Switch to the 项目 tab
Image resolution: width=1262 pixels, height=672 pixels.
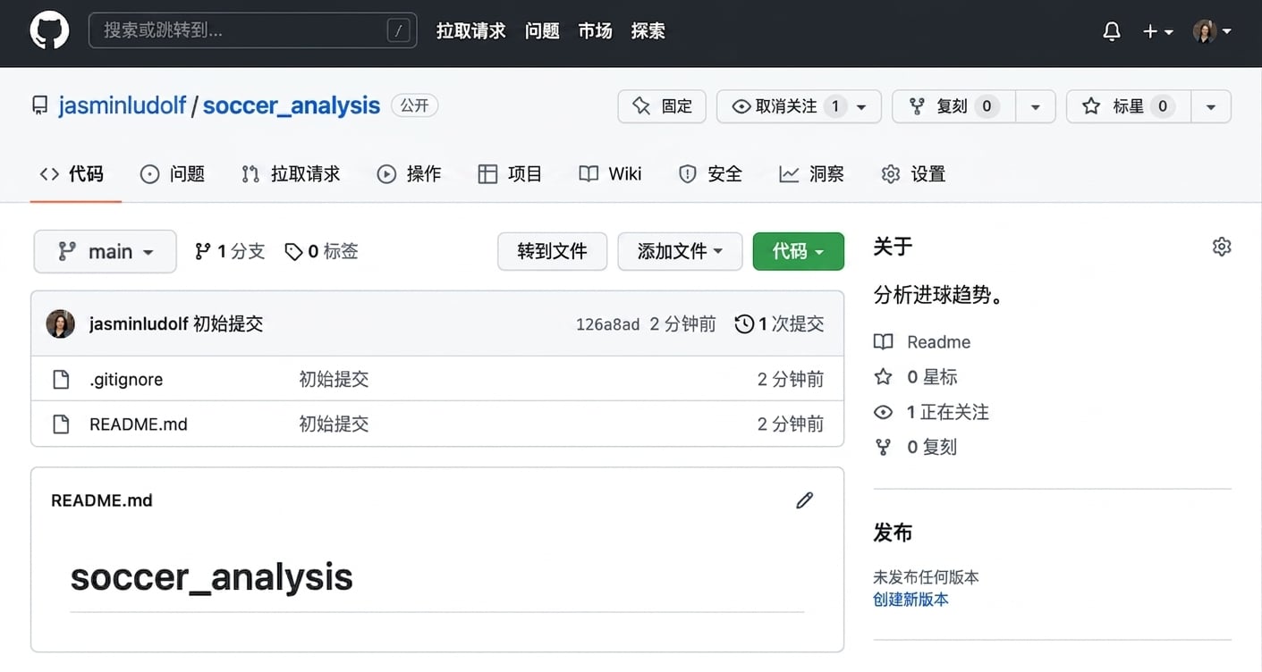[510, 174]
